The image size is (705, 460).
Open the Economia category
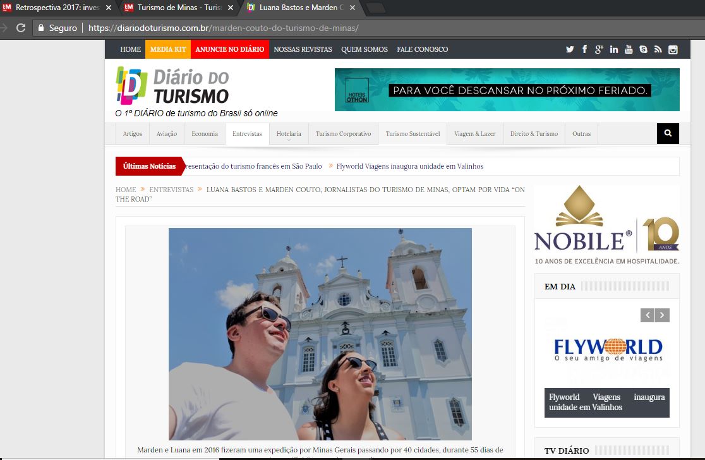205,133
